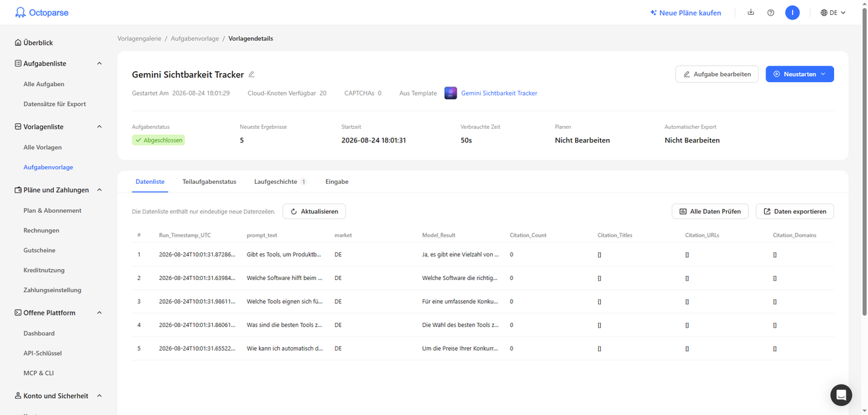Collapse the Aufgabenliste section

coord(100,63)
